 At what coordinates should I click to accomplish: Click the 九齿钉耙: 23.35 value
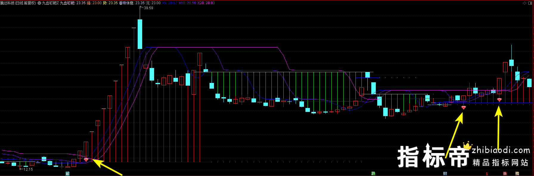coord(73,3)
